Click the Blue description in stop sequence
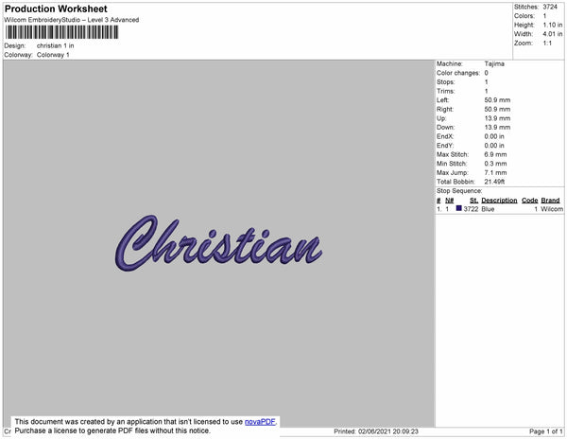567x439 pixels. click(x=488, y=209)
